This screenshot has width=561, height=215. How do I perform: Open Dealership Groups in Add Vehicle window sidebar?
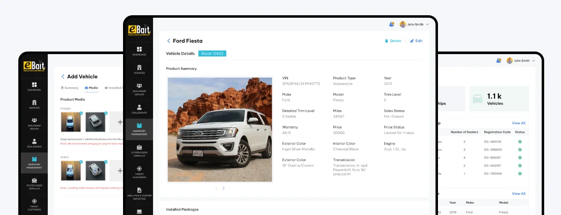[34, 124]
